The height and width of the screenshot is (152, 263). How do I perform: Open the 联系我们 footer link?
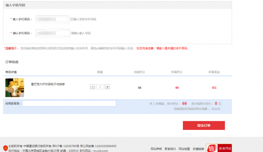pos(170,149)
